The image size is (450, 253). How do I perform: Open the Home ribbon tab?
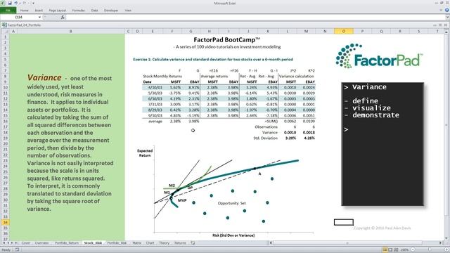(25, 11)
